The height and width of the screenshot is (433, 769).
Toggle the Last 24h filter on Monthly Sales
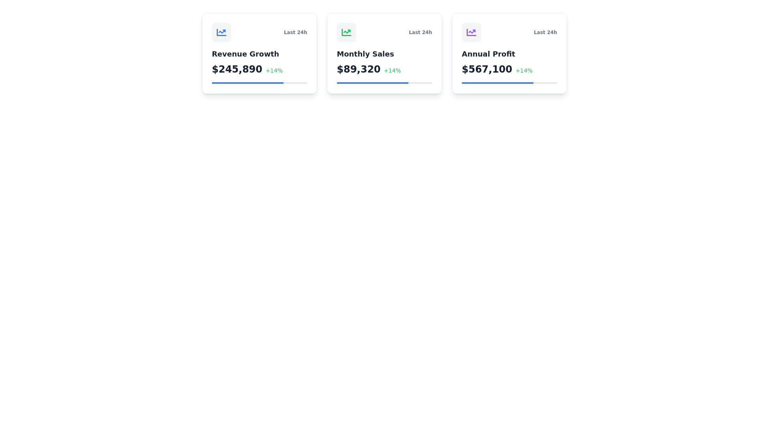pyautogui.click(x=420, y=32)
